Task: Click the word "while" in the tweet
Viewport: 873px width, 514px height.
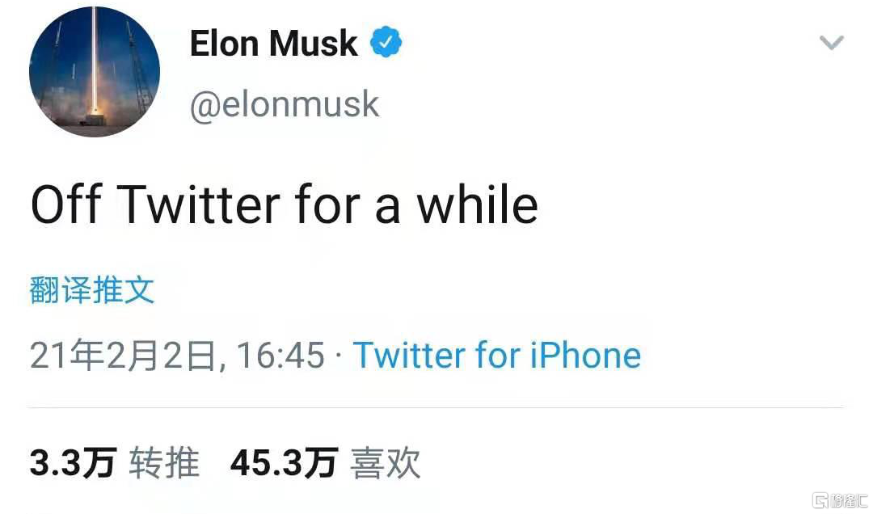Action: coord(477,205)
